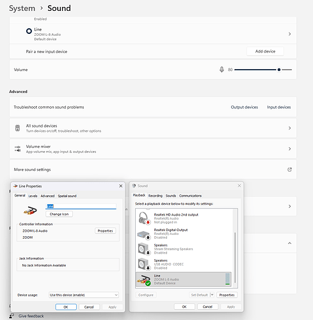Click the microphone icon beside Volume
Screen dimensions: 313x320
tap(221, 70)
